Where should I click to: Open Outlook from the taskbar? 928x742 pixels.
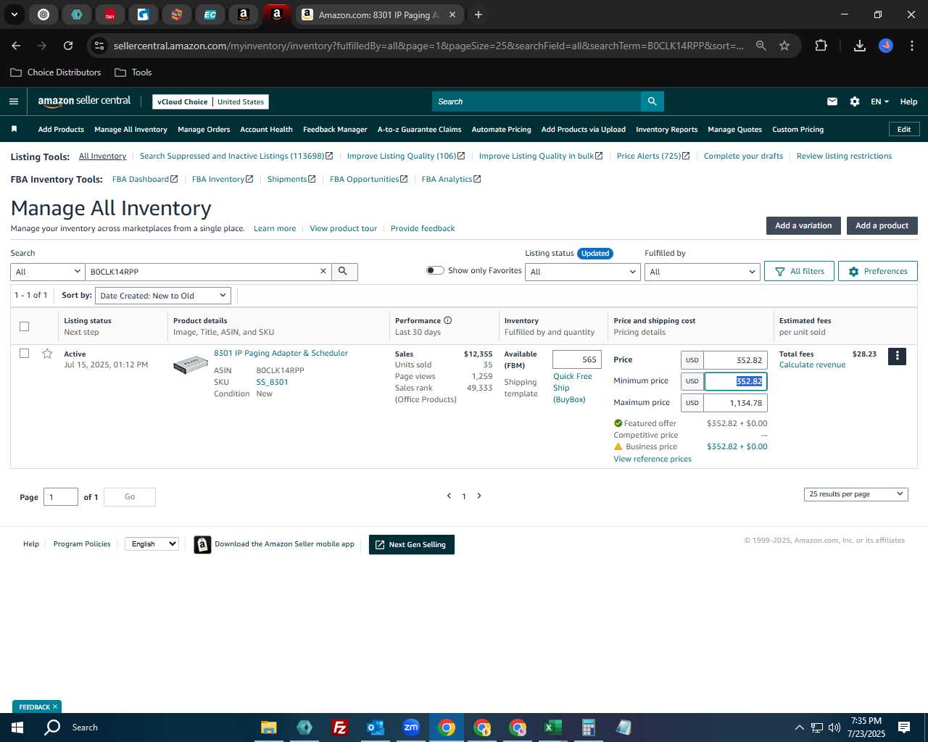coord(375,728)
